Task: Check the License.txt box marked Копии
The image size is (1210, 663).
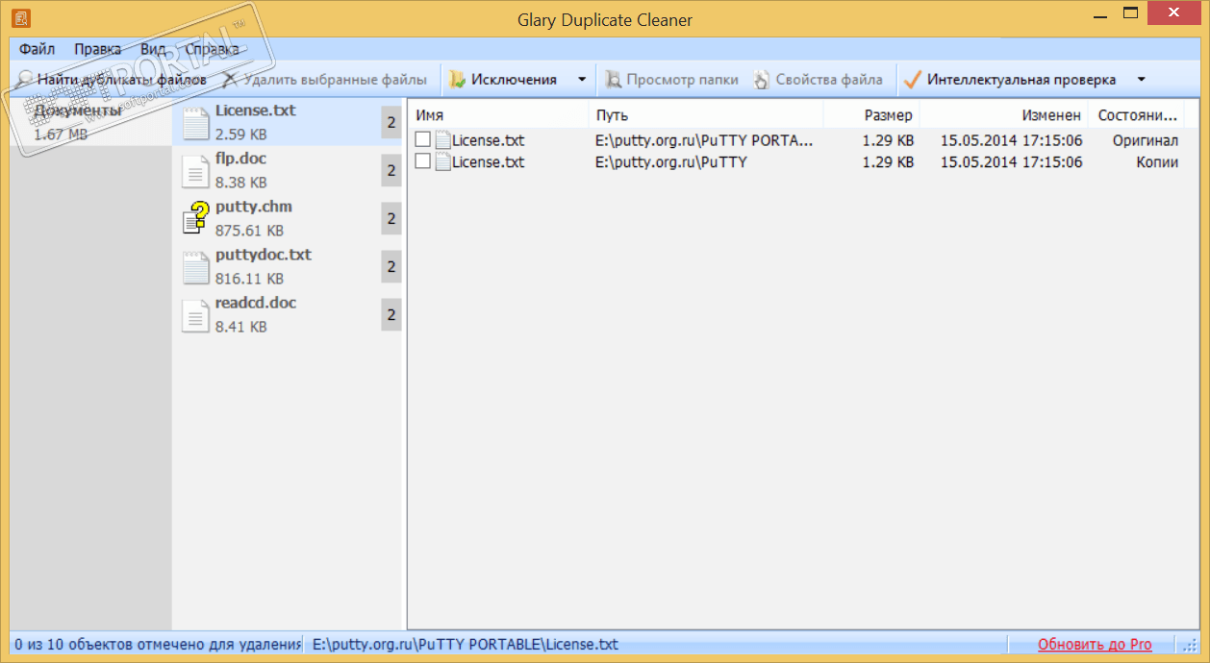Action: (x=422, y=161)
